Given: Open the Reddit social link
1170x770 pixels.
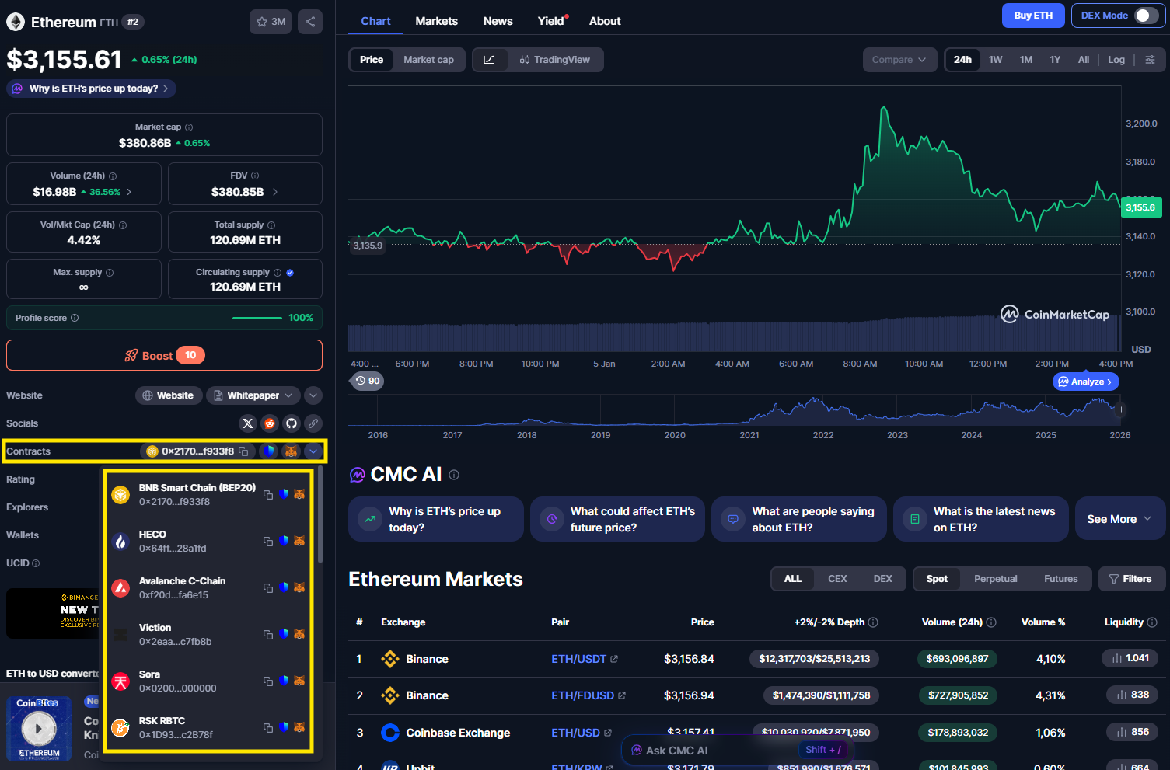Looking at the screenshot, I should 270,423.
